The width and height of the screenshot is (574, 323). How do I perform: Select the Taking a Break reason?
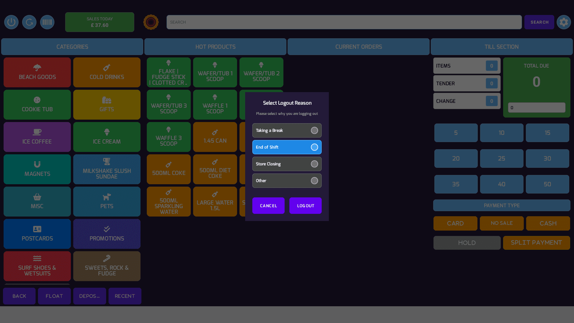tap(287, 130)
